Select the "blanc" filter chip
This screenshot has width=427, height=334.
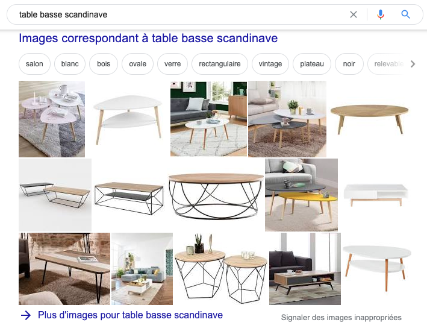point(70,64)
